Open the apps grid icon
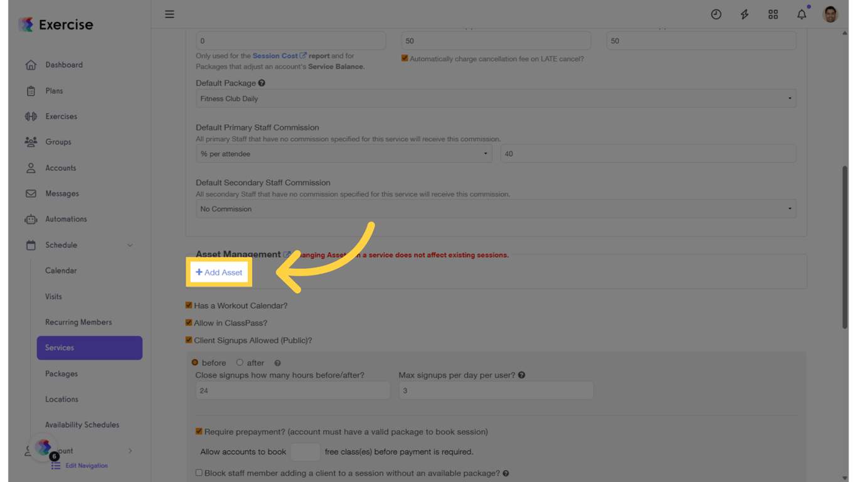Viewport: 857px width, 482px height. [x=773, y=14]
